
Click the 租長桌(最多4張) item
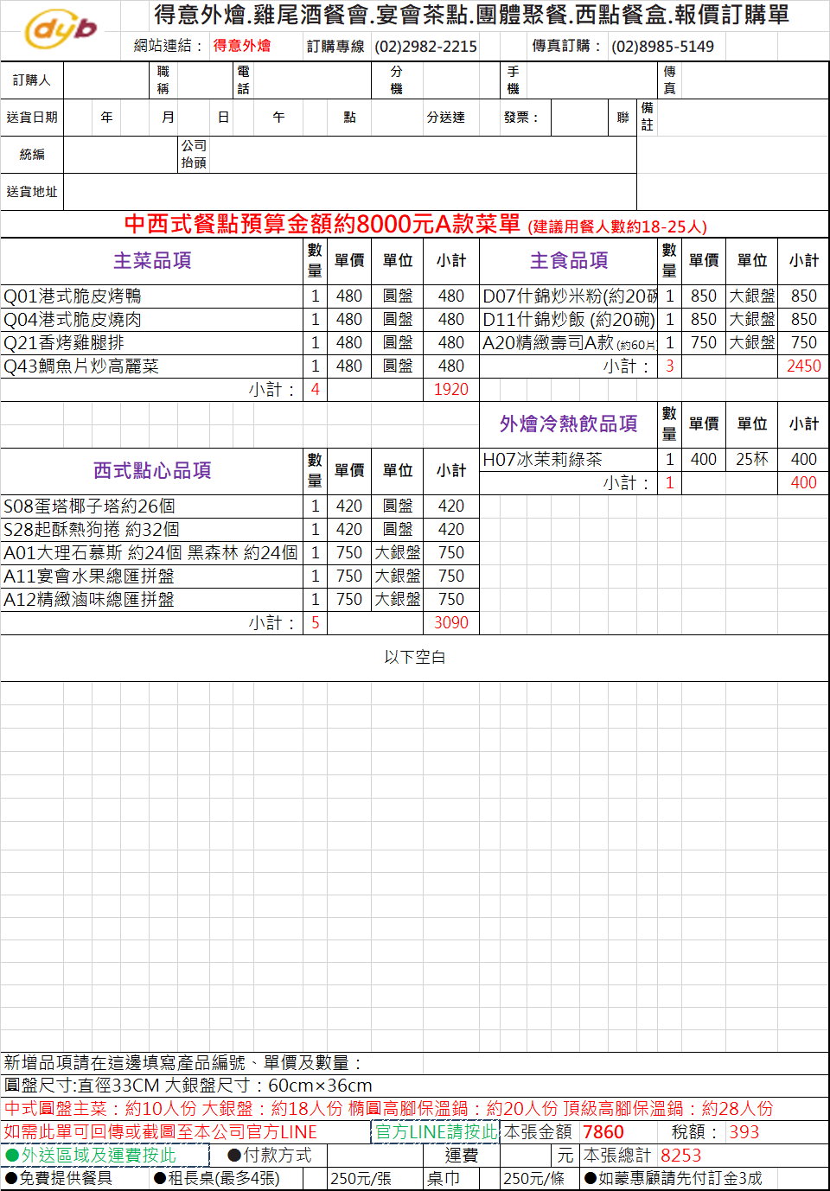(217, 1178)
